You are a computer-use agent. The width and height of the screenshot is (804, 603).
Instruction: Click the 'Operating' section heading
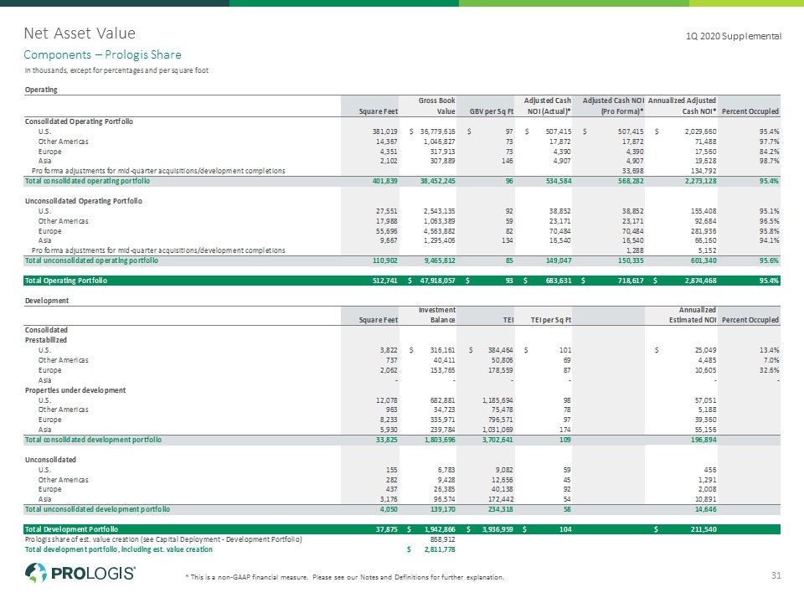coord(41,90)
